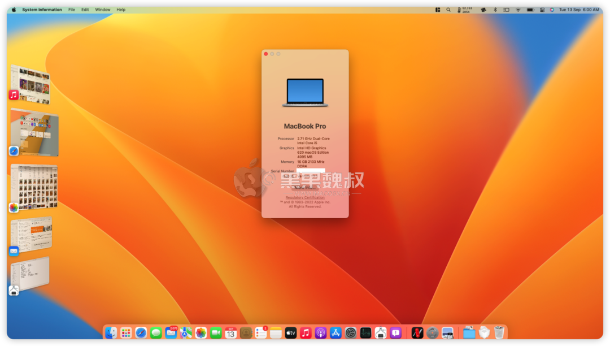This screenshot has height=346, width=610.
Task: Switch to Music window in Stage Manager
Action: (30, 85)
